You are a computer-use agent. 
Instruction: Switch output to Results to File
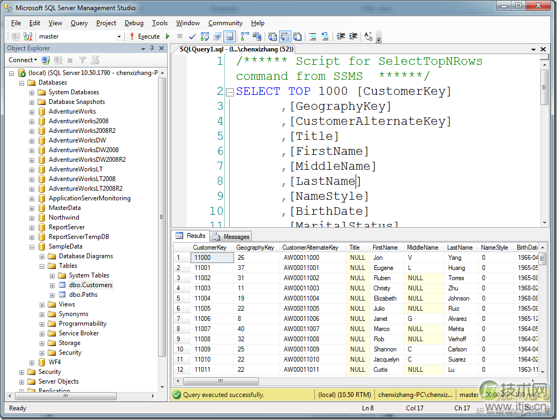297,36
